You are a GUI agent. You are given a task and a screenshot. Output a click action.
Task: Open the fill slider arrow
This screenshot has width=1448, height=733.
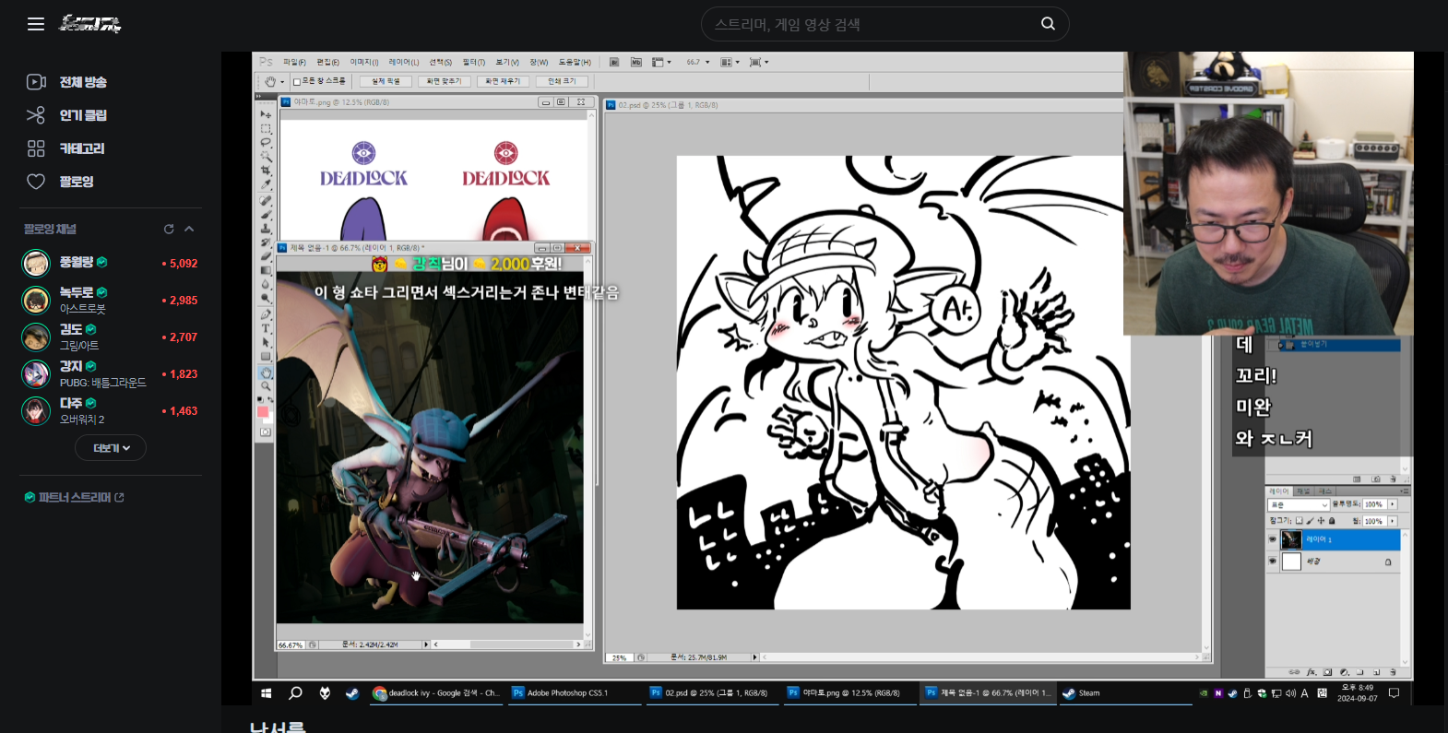pyautogui.click(x=1393, y=521)
